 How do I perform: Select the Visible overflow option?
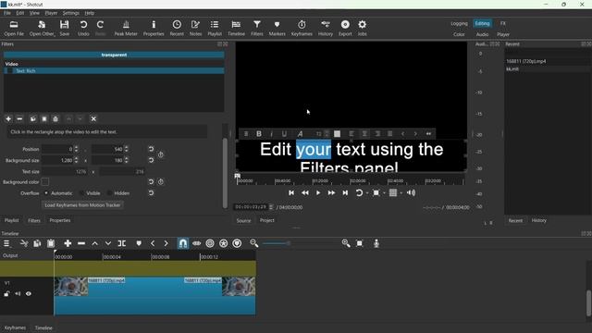point(82,193)
